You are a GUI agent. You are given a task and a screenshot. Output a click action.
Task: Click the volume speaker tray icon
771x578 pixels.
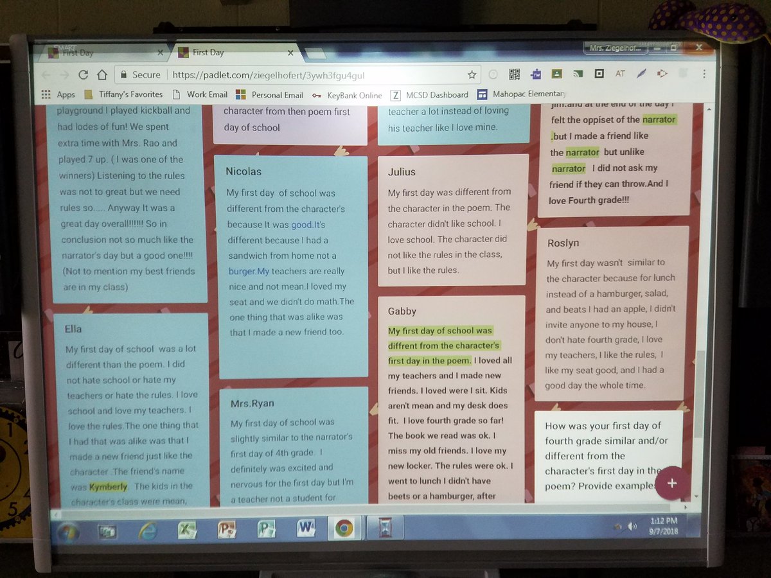(634, 527)
